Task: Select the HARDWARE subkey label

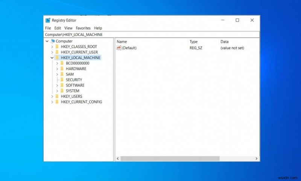Action: point(76,69)
